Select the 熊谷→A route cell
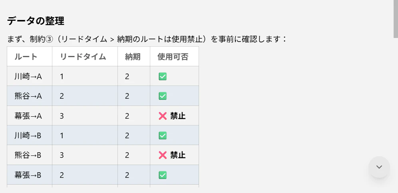Viewport: 398px width, 193px height. [x=30, y=96]
